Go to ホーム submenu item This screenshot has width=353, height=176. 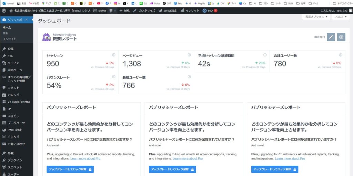pyautogui.click(x=7, y=28)
